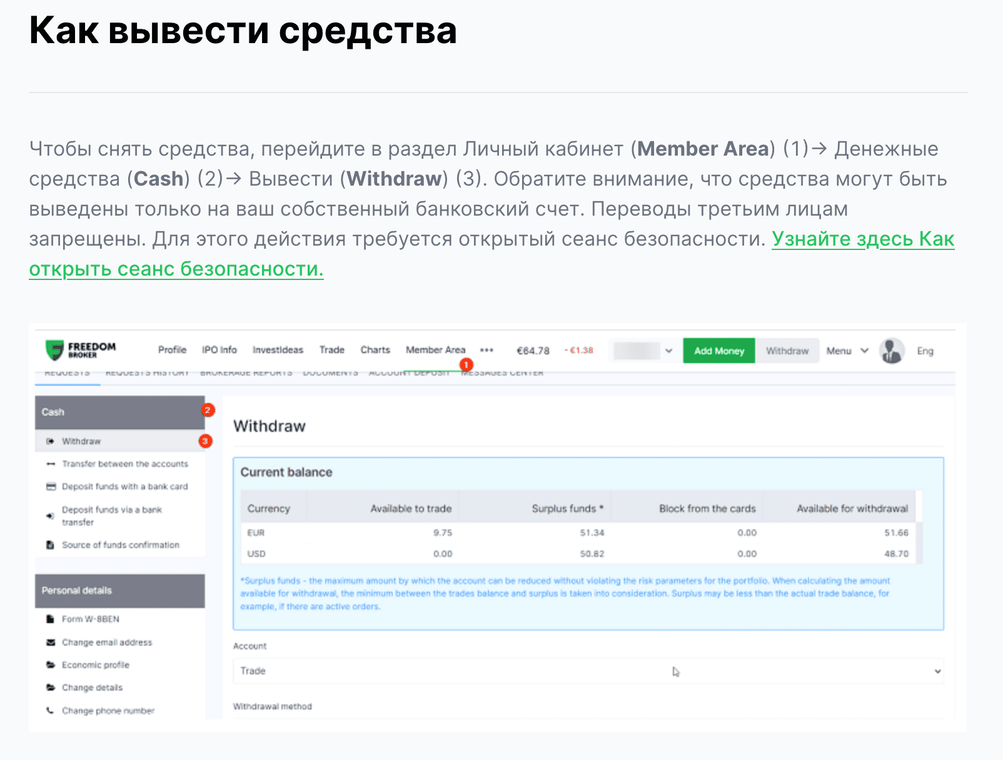This screenshot has width=1003, height=760.
Task: Click the Available for withdrawal column header
Action: [x=852, y=509]
